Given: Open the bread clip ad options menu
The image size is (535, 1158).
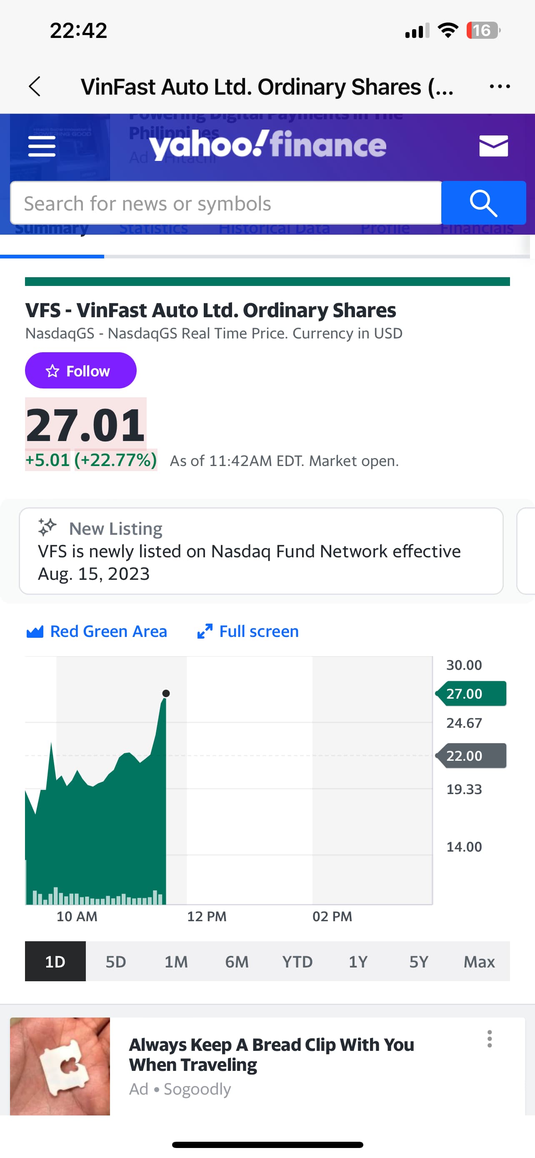Looking at the screenshot, I should [x=489, y=1038].
